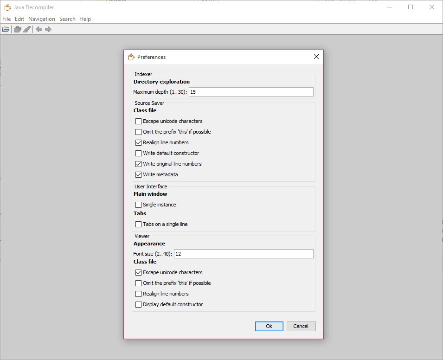Go forward with the right arrow icon
This screenshot has height=360, width=443.
tap(48, 29)
